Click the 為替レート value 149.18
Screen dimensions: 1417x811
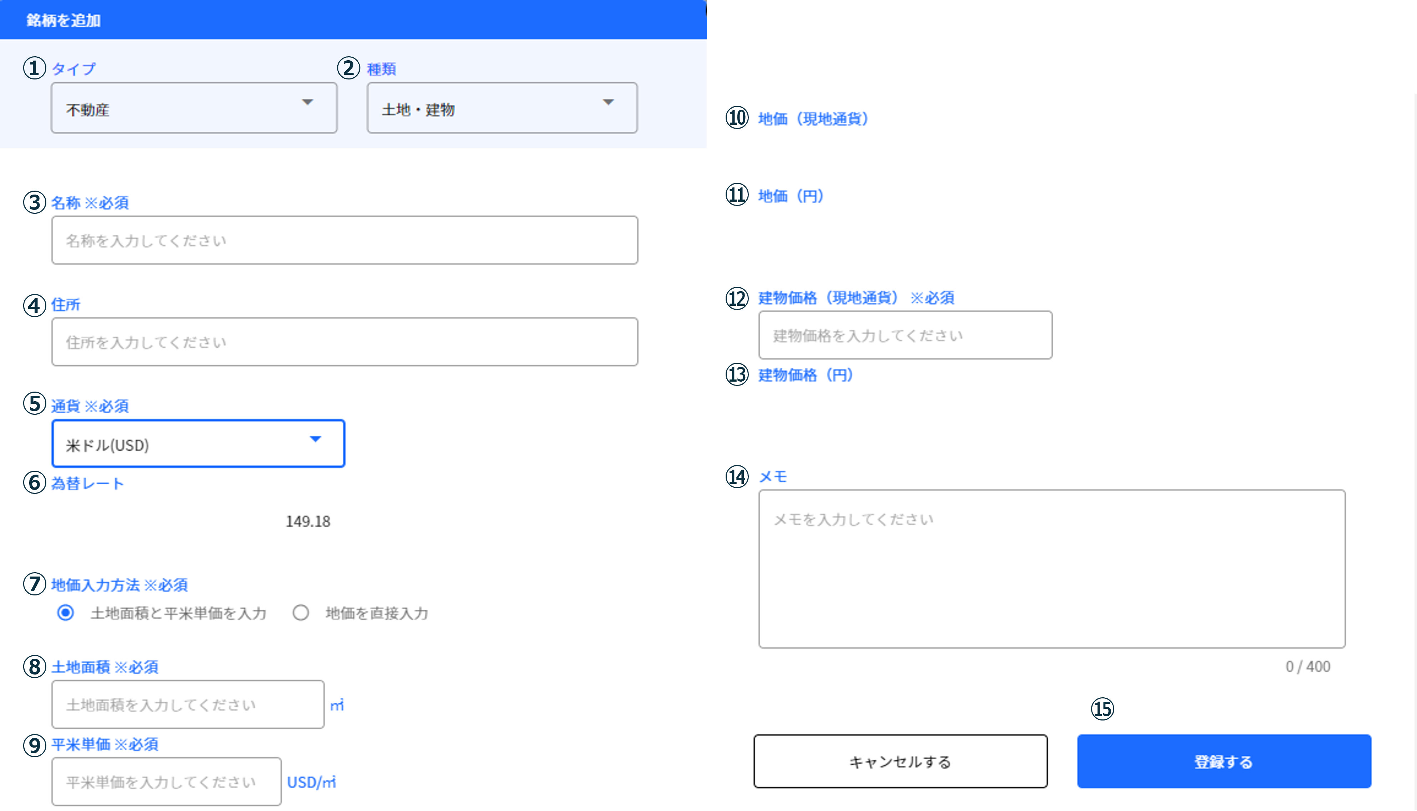308,521
